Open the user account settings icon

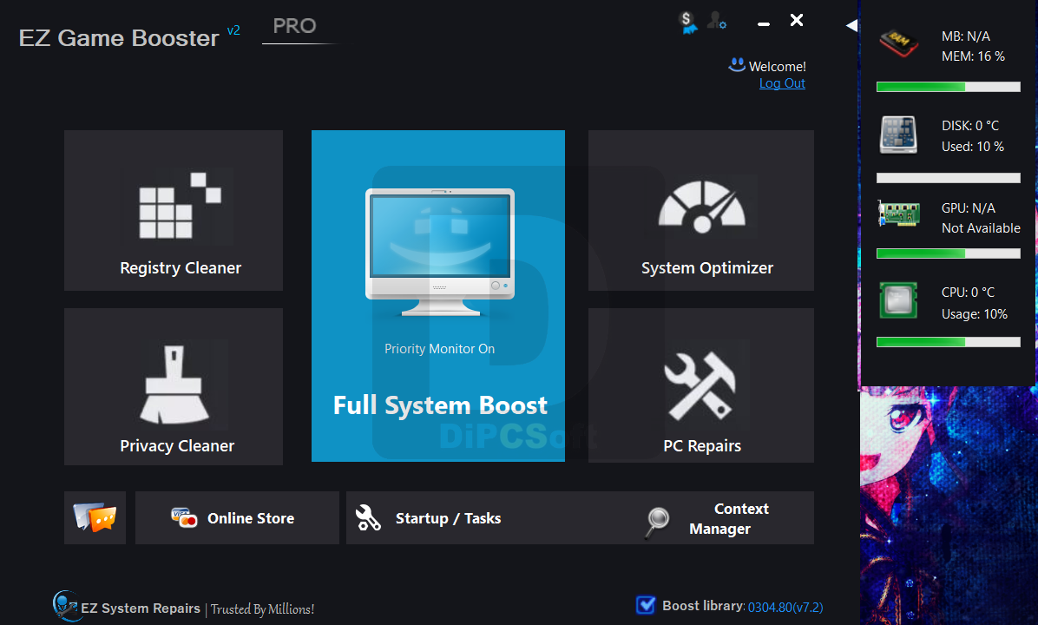716,21
